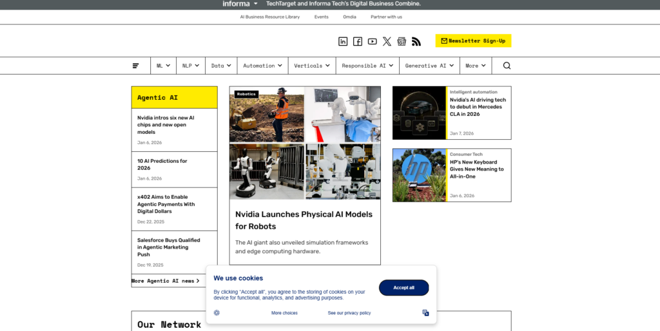Expand the More menu
The width and height of the screenshot is (660, 331).
[476, 66]
